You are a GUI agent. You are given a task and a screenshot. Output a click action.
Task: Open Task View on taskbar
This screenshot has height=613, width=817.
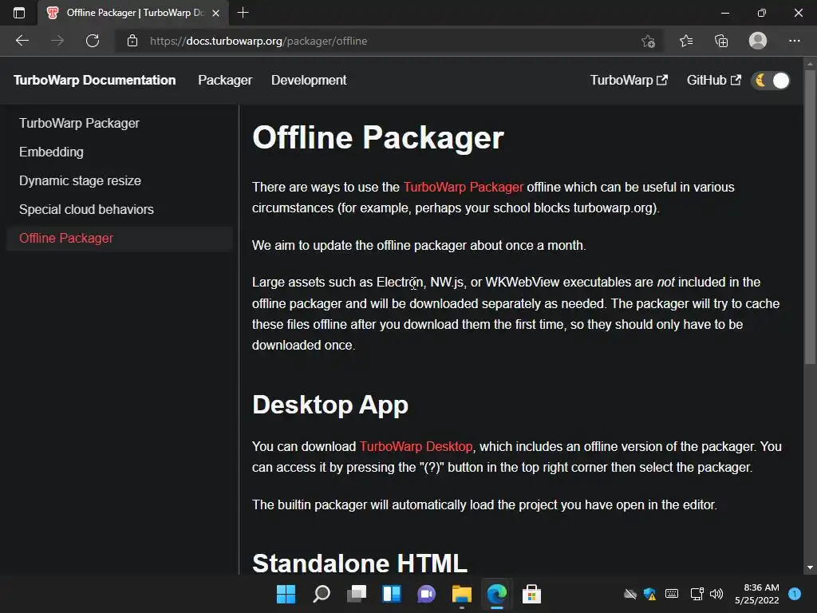coord(357,594)
